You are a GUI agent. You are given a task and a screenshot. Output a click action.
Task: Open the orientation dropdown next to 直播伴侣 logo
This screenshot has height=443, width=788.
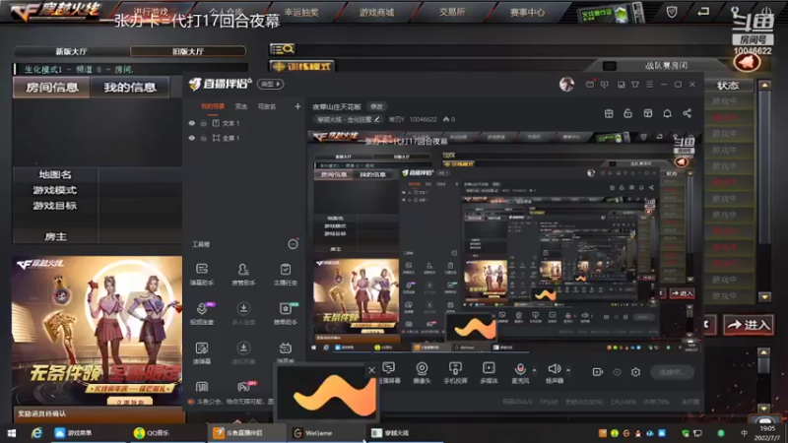pyautogui.click(x=270, y=85)
